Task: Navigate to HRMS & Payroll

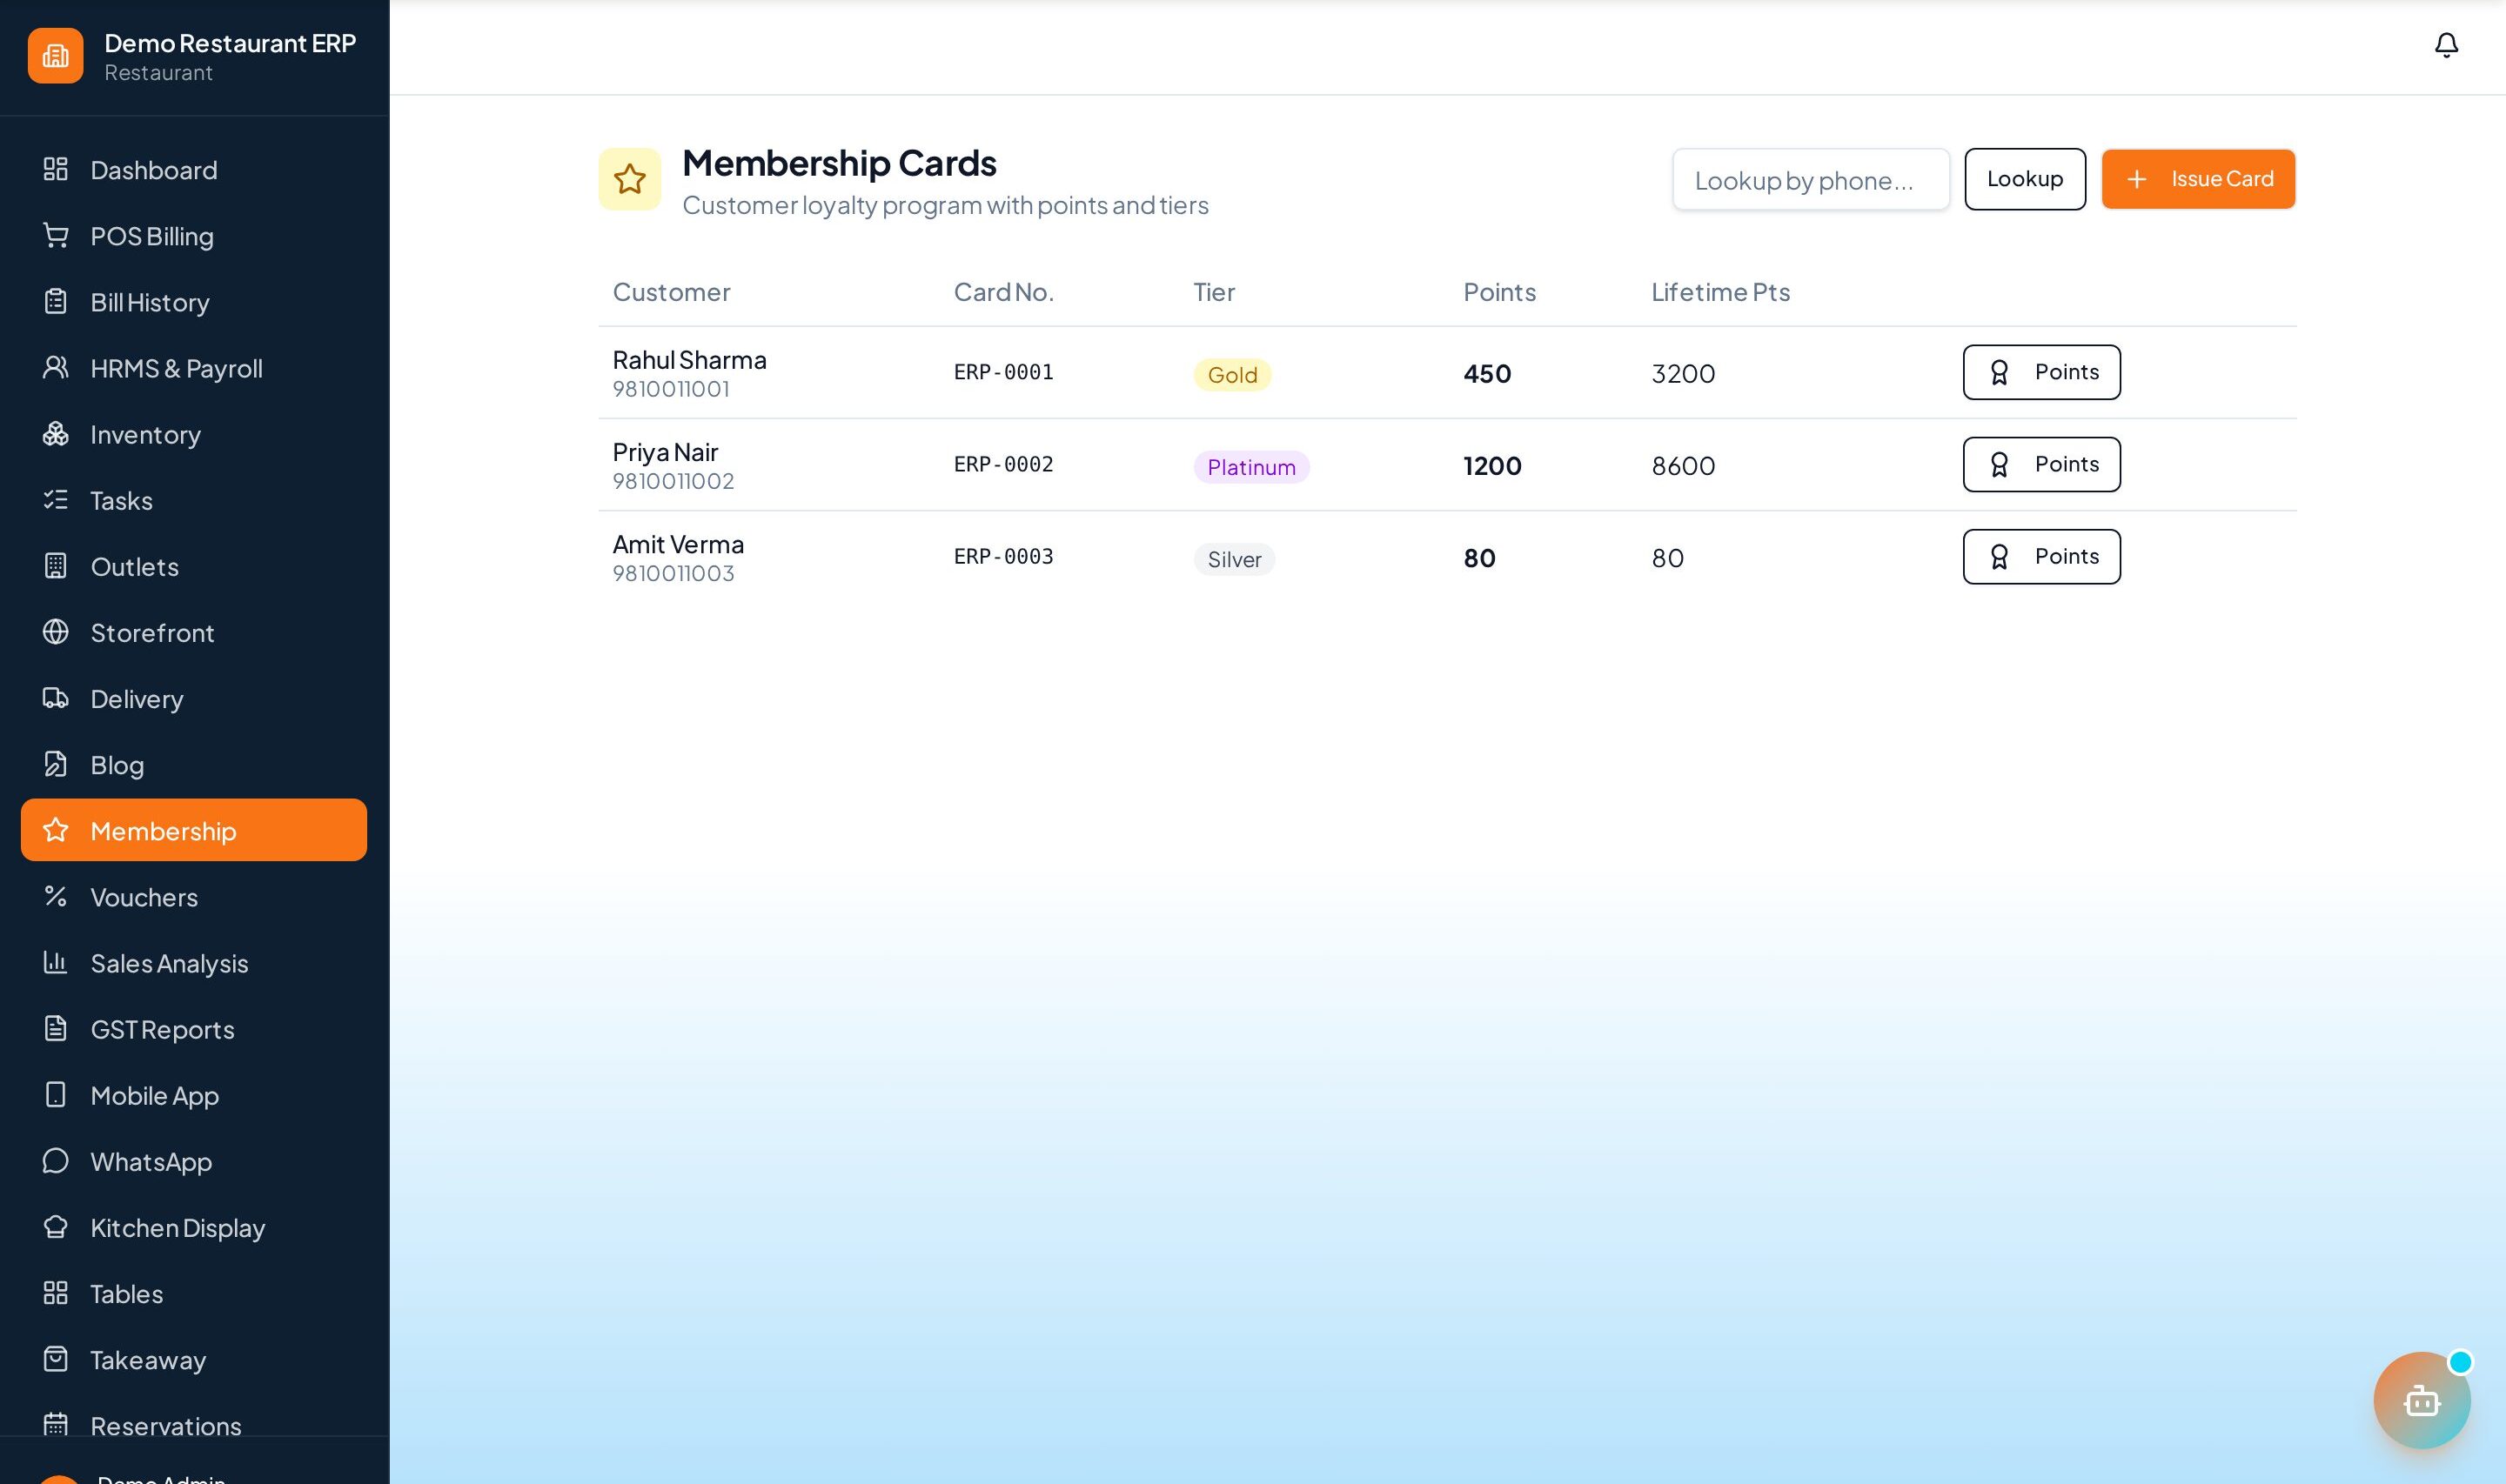Action: coord(194,368)
